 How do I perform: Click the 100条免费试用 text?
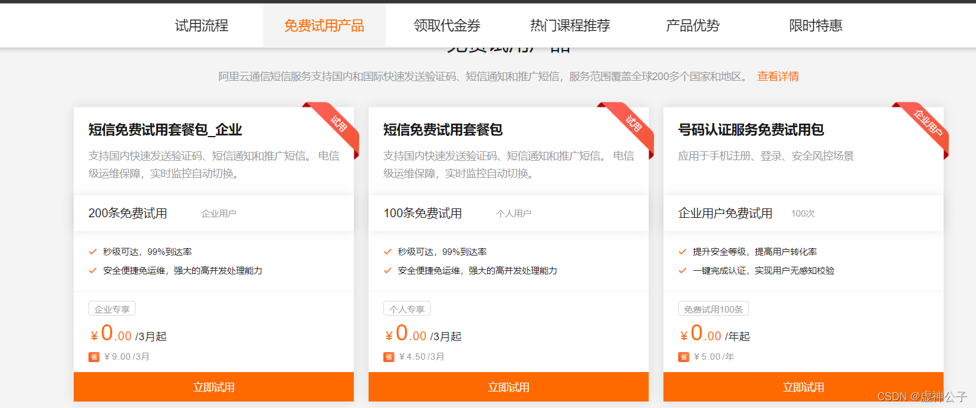pos(423,213)
